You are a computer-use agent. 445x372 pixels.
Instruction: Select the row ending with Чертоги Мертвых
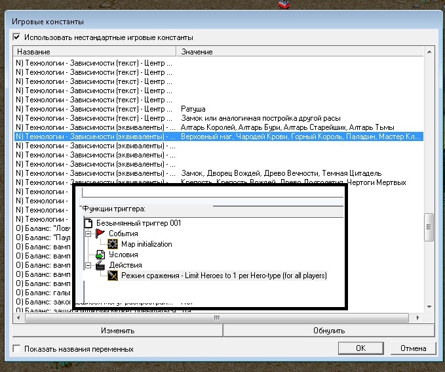[219, 182]
